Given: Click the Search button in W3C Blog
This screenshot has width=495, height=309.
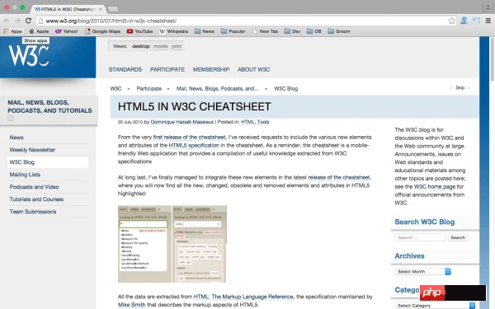Looking at the screenshot, I should point(458,237).
